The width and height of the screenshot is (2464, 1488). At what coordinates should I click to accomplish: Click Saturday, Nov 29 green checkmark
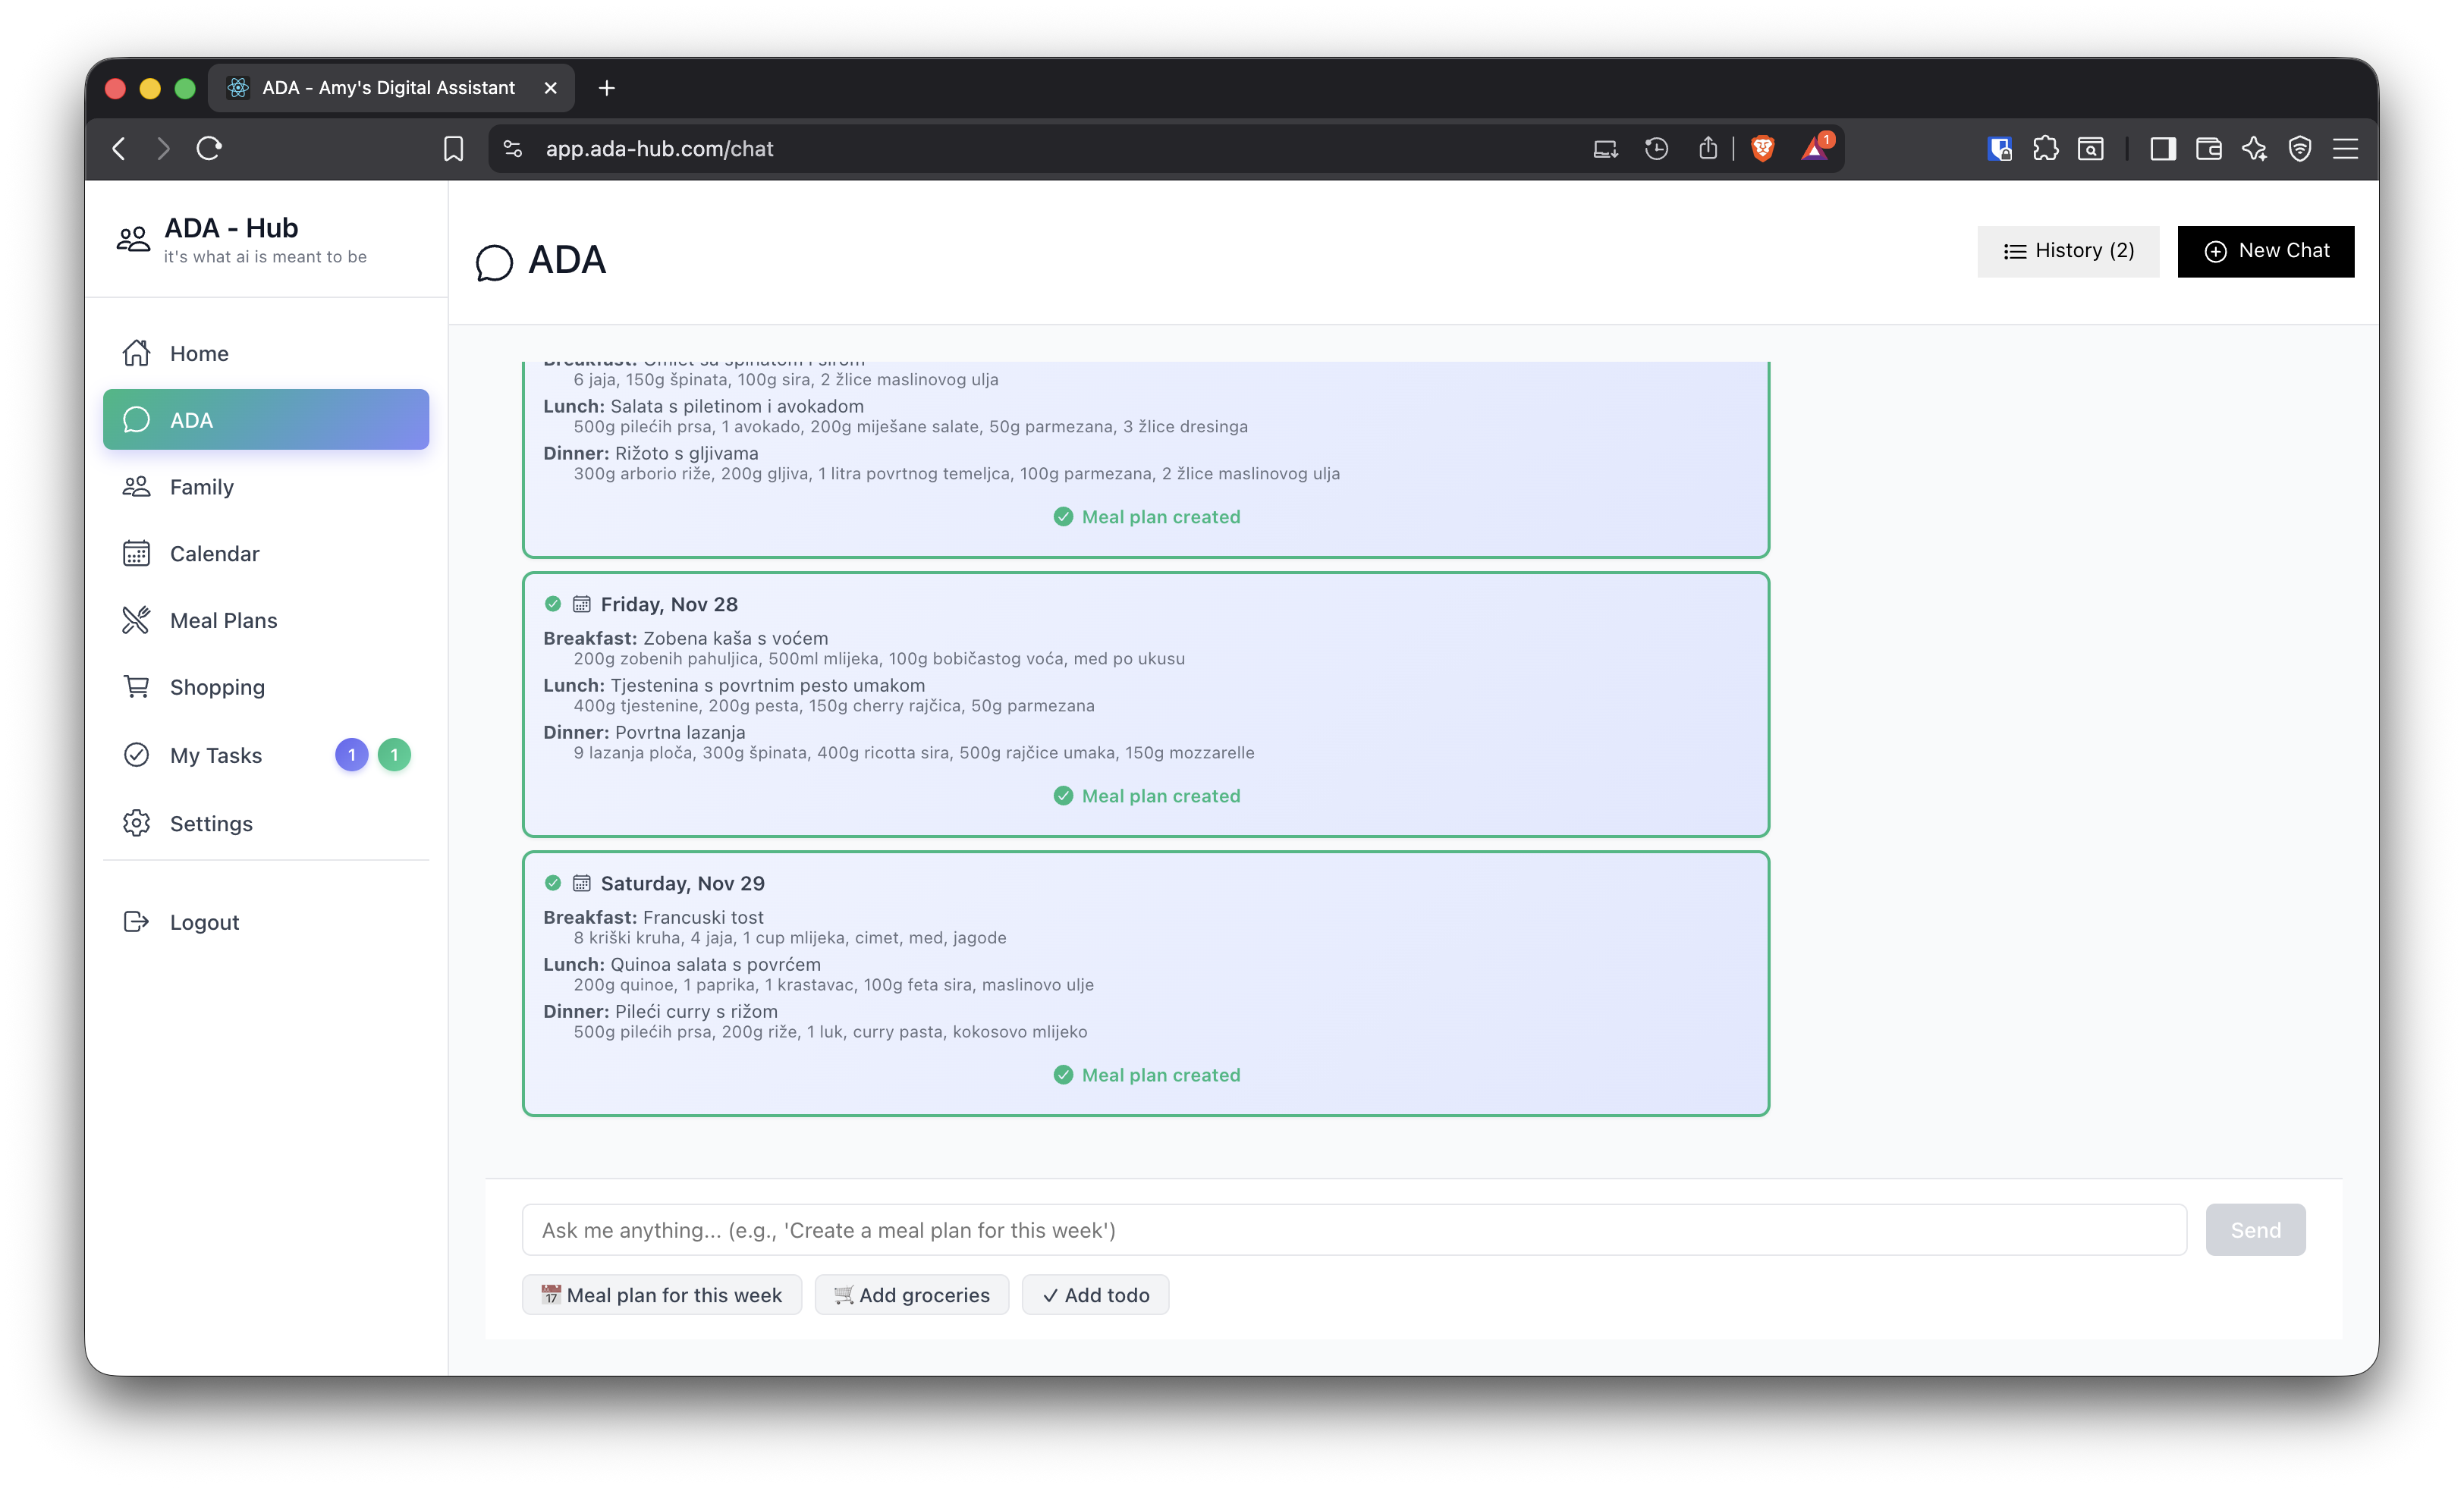tap(553, 883)
